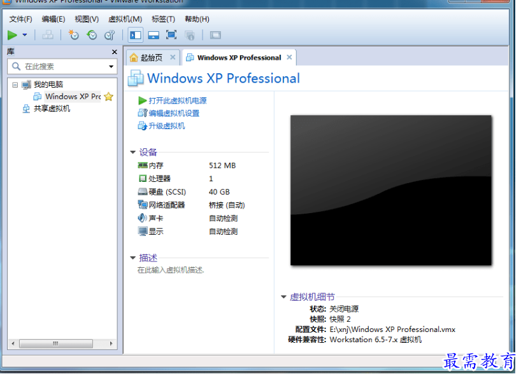The width and height of the screenshot is (521, 381).
Task: Click the 512 MB memory value
Action: click(x=222, y=165)
